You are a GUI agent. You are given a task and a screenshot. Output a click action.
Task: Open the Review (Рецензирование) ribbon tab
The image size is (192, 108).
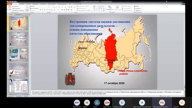(62, 4)
